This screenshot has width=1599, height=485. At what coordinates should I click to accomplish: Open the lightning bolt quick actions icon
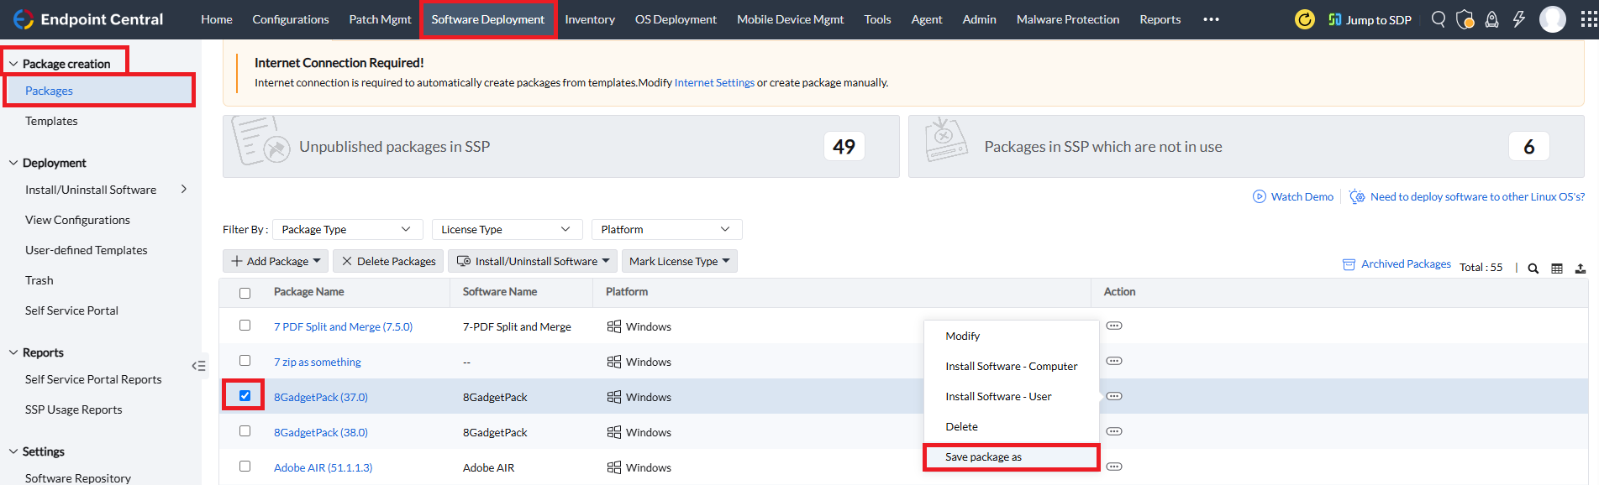[1518, 19]
